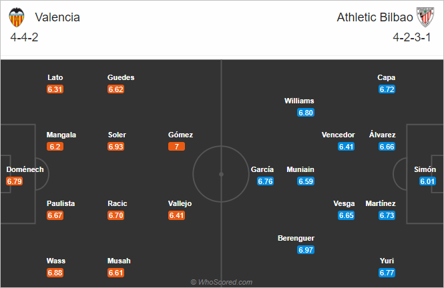Select player name Capa

click(386, 77)
